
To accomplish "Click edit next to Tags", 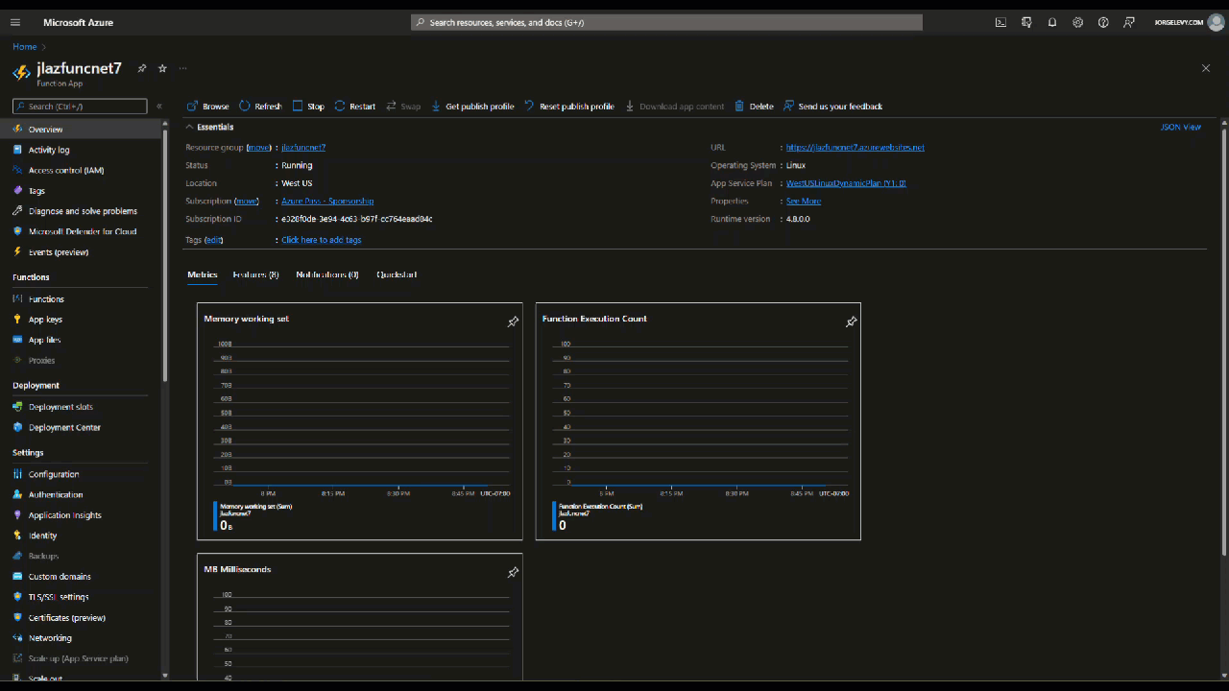I will point(213,240).
